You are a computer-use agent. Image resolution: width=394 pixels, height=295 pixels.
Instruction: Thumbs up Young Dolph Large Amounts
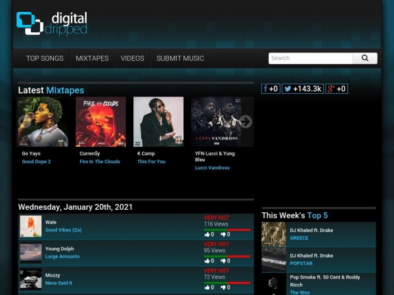pyautogui.click(x=207, y=261)
